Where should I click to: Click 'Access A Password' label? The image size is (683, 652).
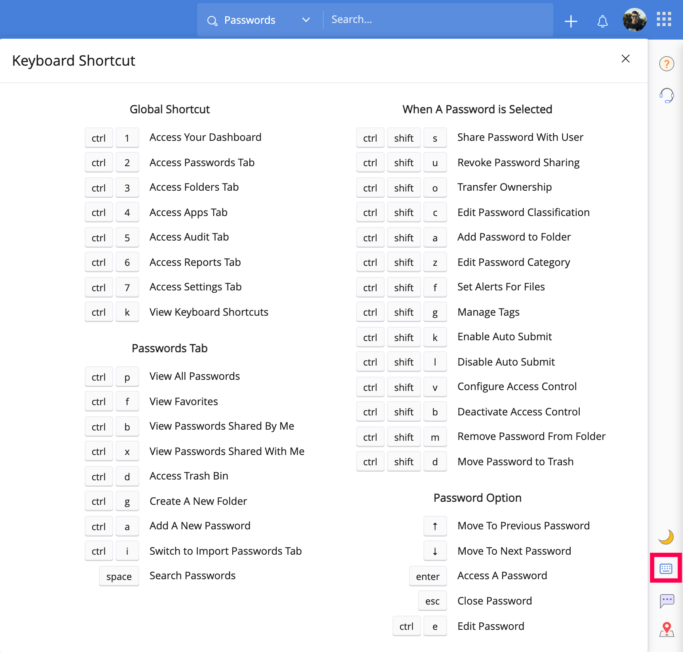[502, 576]
